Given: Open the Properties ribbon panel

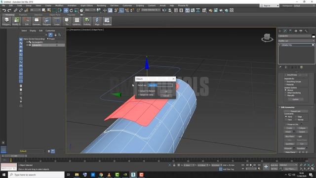Looking at the screenshot, I should [x=107, y=21].
